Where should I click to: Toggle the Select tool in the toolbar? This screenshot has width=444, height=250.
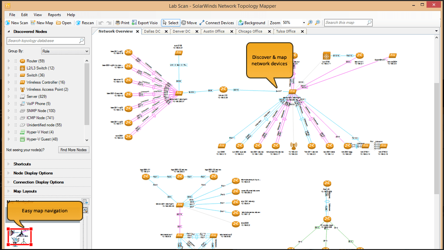170,23
